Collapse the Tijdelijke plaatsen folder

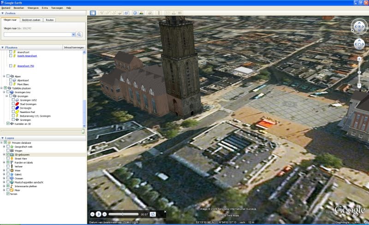click(1, 88)
